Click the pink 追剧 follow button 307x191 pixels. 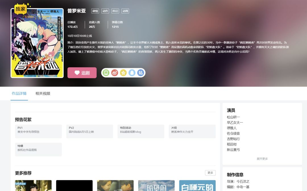point(82,73)
